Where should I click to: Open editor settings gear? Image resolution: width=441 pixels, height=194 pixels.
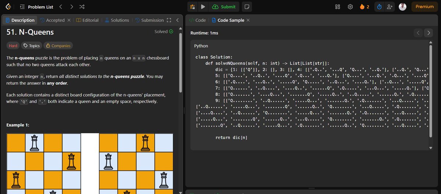pyautogui.click(x=350, y=7)
